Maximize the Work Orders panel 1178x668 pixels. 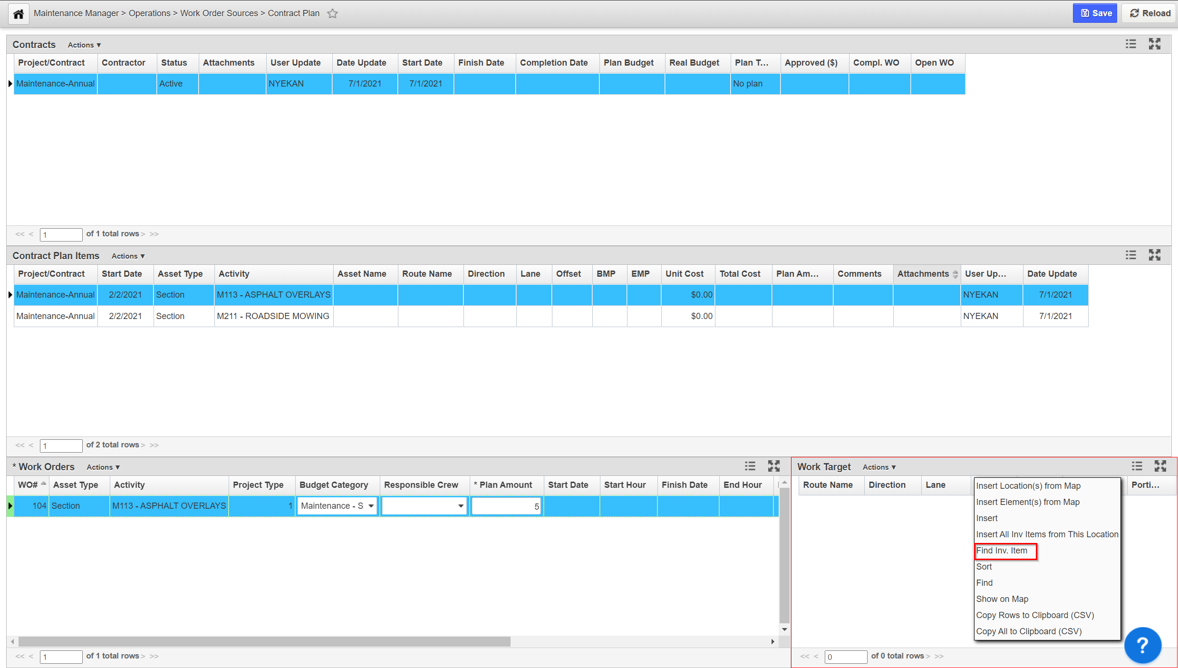(x=773, y=466)
